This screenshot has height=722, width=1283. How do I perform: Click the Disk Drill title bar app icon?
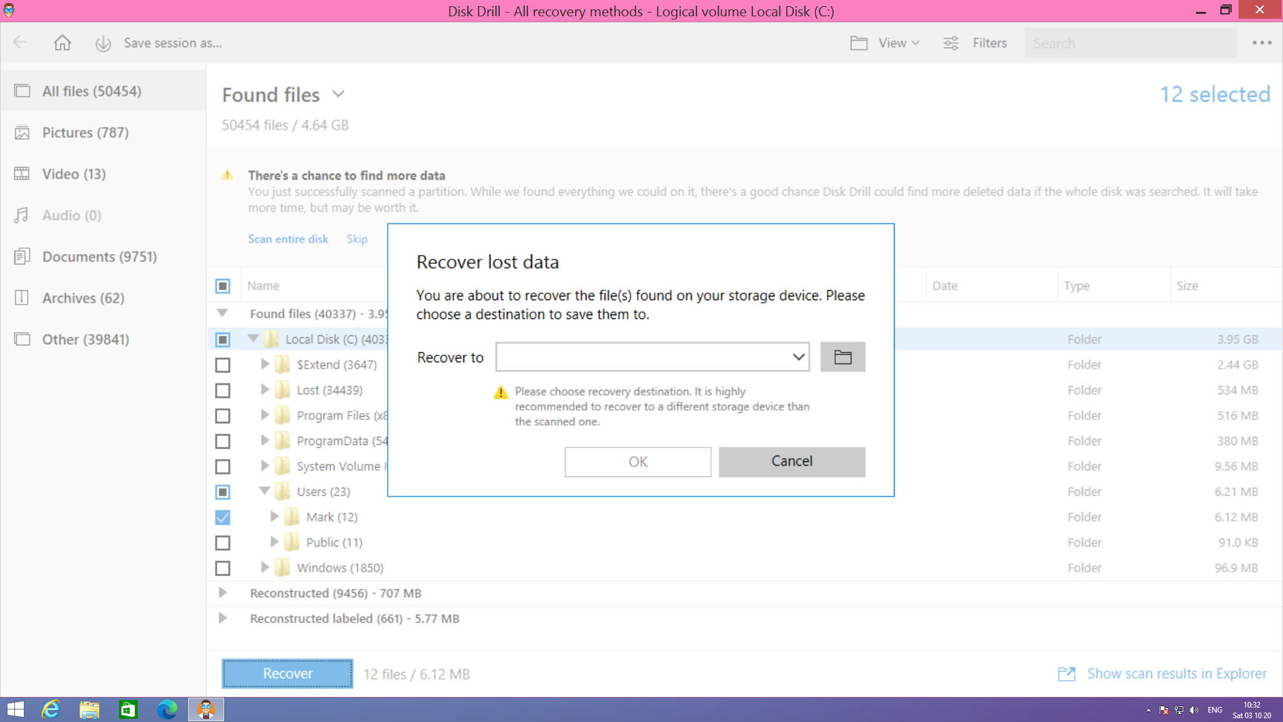9,10
